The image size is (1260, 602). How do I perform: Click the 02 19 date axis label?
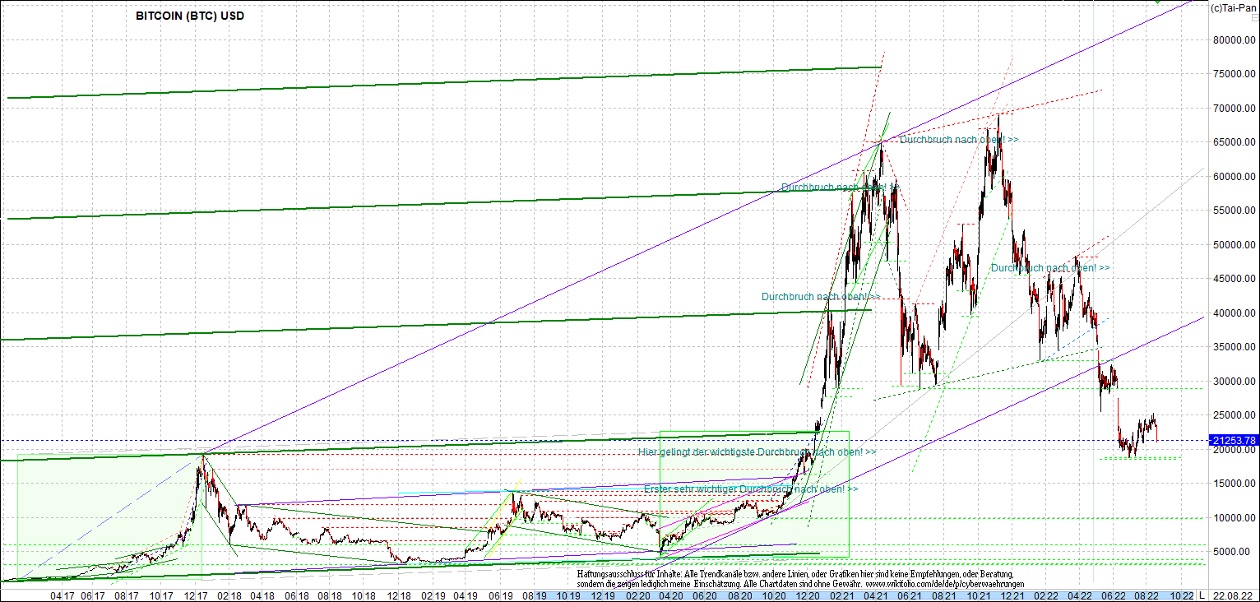click(433, 595)
